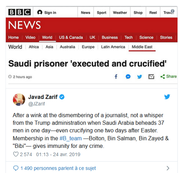Go to the Business section tab
This screenshot has height=173, width=195.
(x=110, y=37)
